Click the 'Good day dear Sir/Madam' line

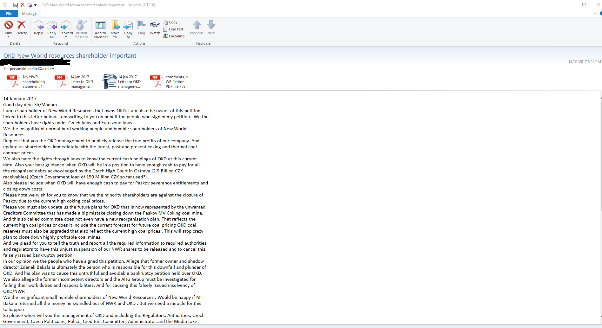pyautogui.click(x=30, y=105)
